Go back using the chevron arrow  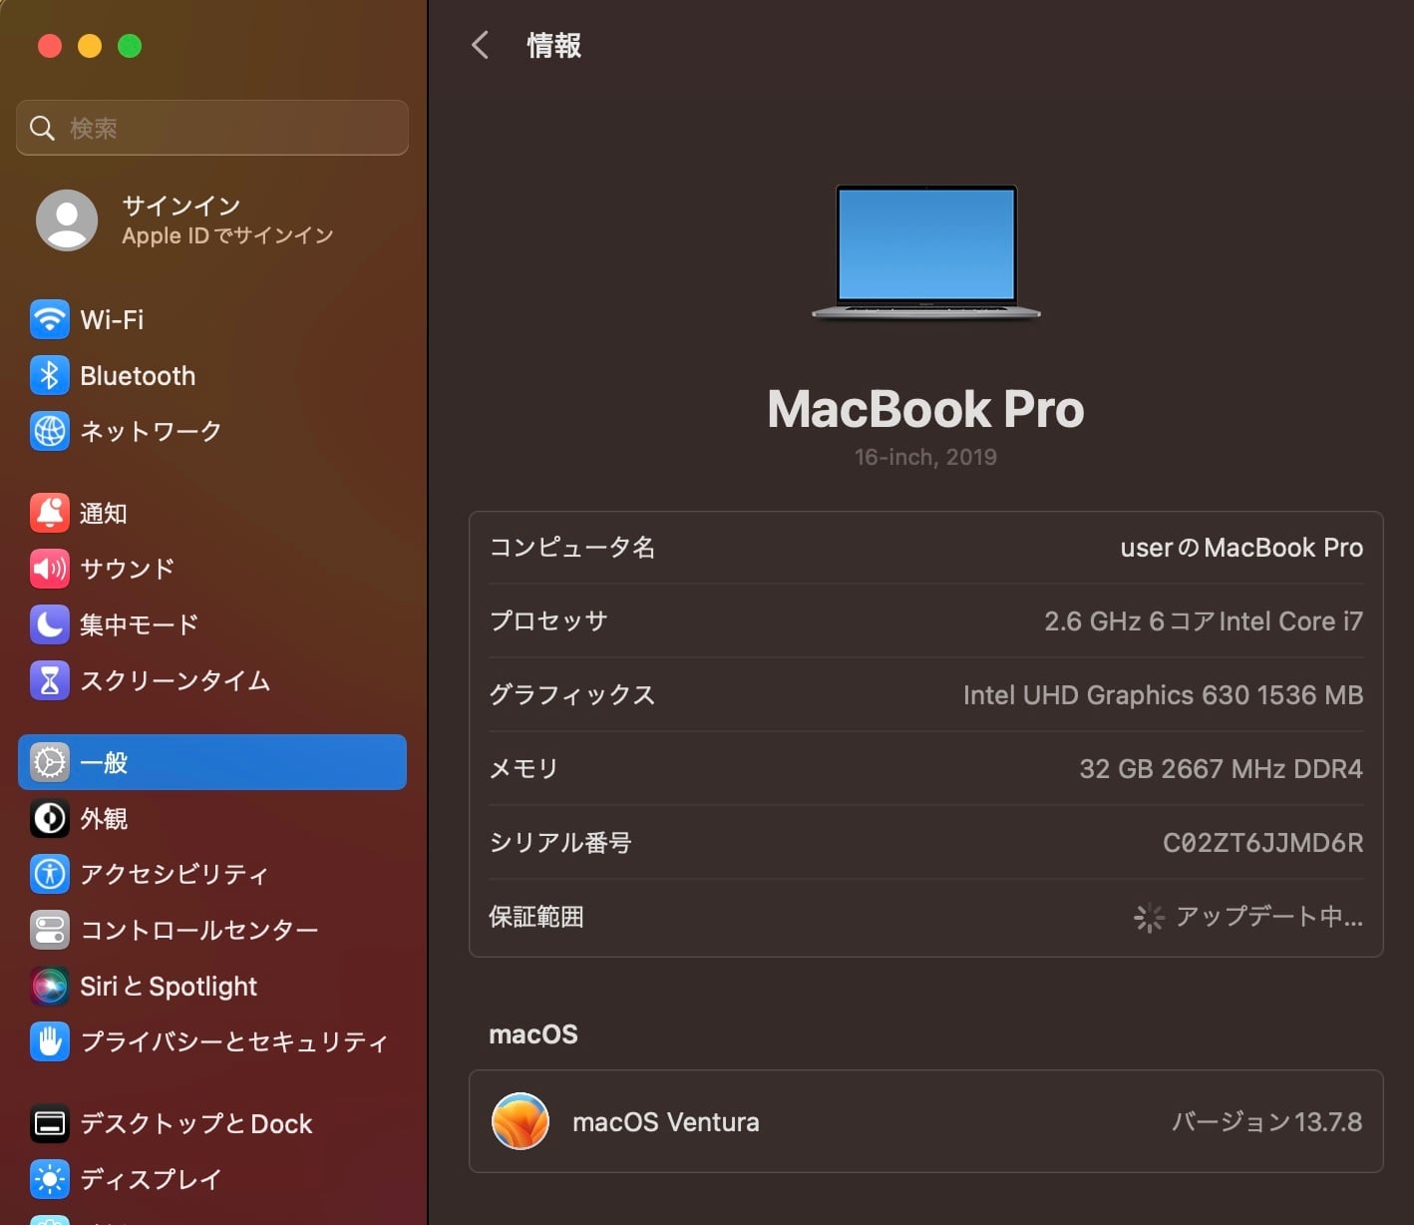point(481,45)
